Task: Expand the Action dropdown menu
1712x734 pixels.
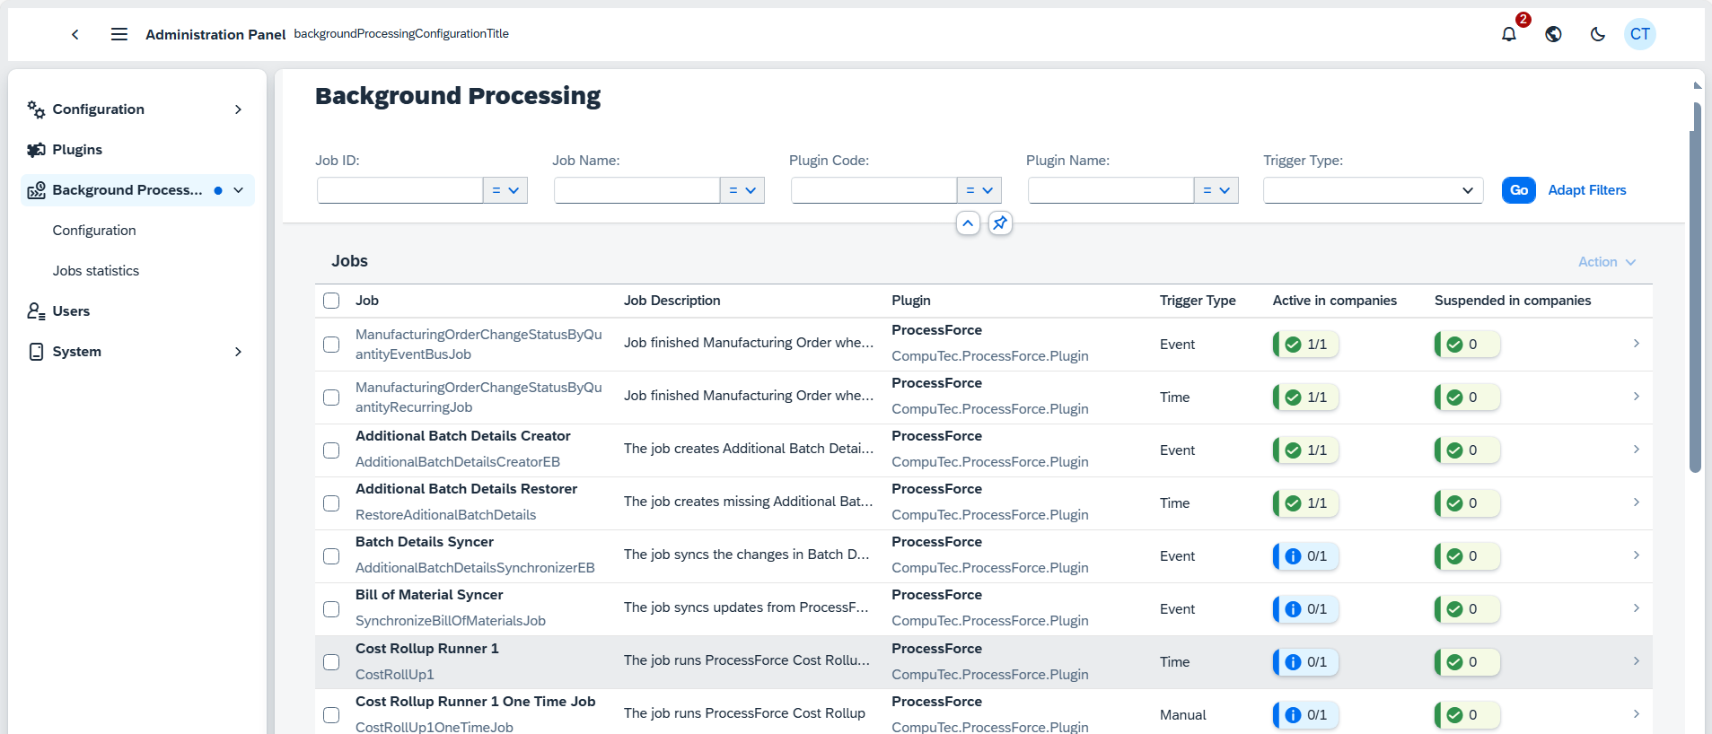Action: pyautogui.click(x=1607, y=262)
